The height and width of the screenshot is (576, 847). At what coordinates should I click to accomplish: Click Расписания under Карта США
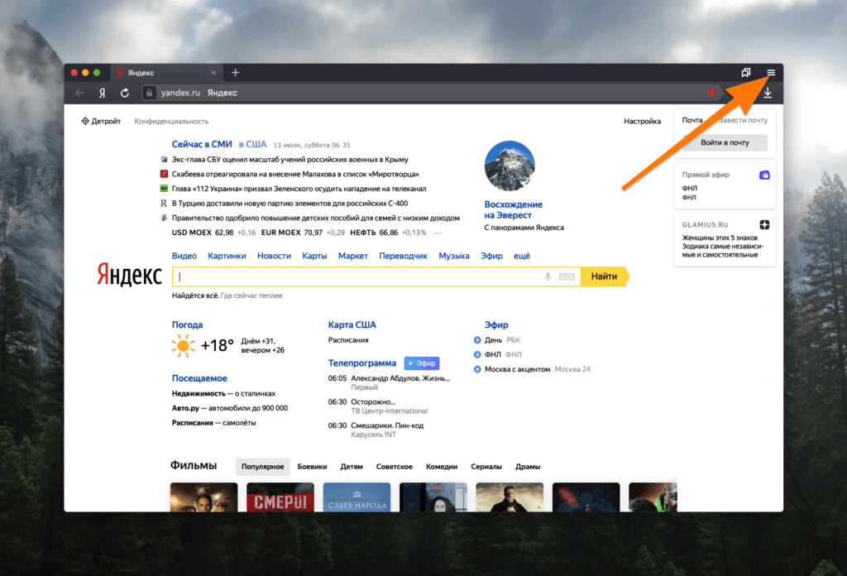pyautogui.click(x=348, y=340)
